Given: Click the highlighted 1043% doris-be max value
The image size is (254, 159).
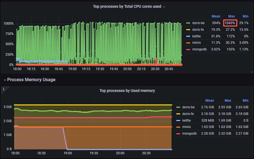Looking at the screenshot, I should click(230, 23).
